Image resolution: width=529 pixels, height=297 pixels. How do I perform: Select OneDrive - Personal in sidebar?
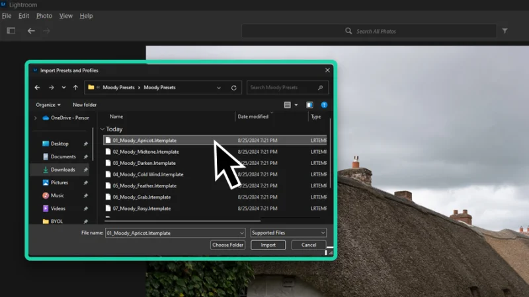coord(65,118)
